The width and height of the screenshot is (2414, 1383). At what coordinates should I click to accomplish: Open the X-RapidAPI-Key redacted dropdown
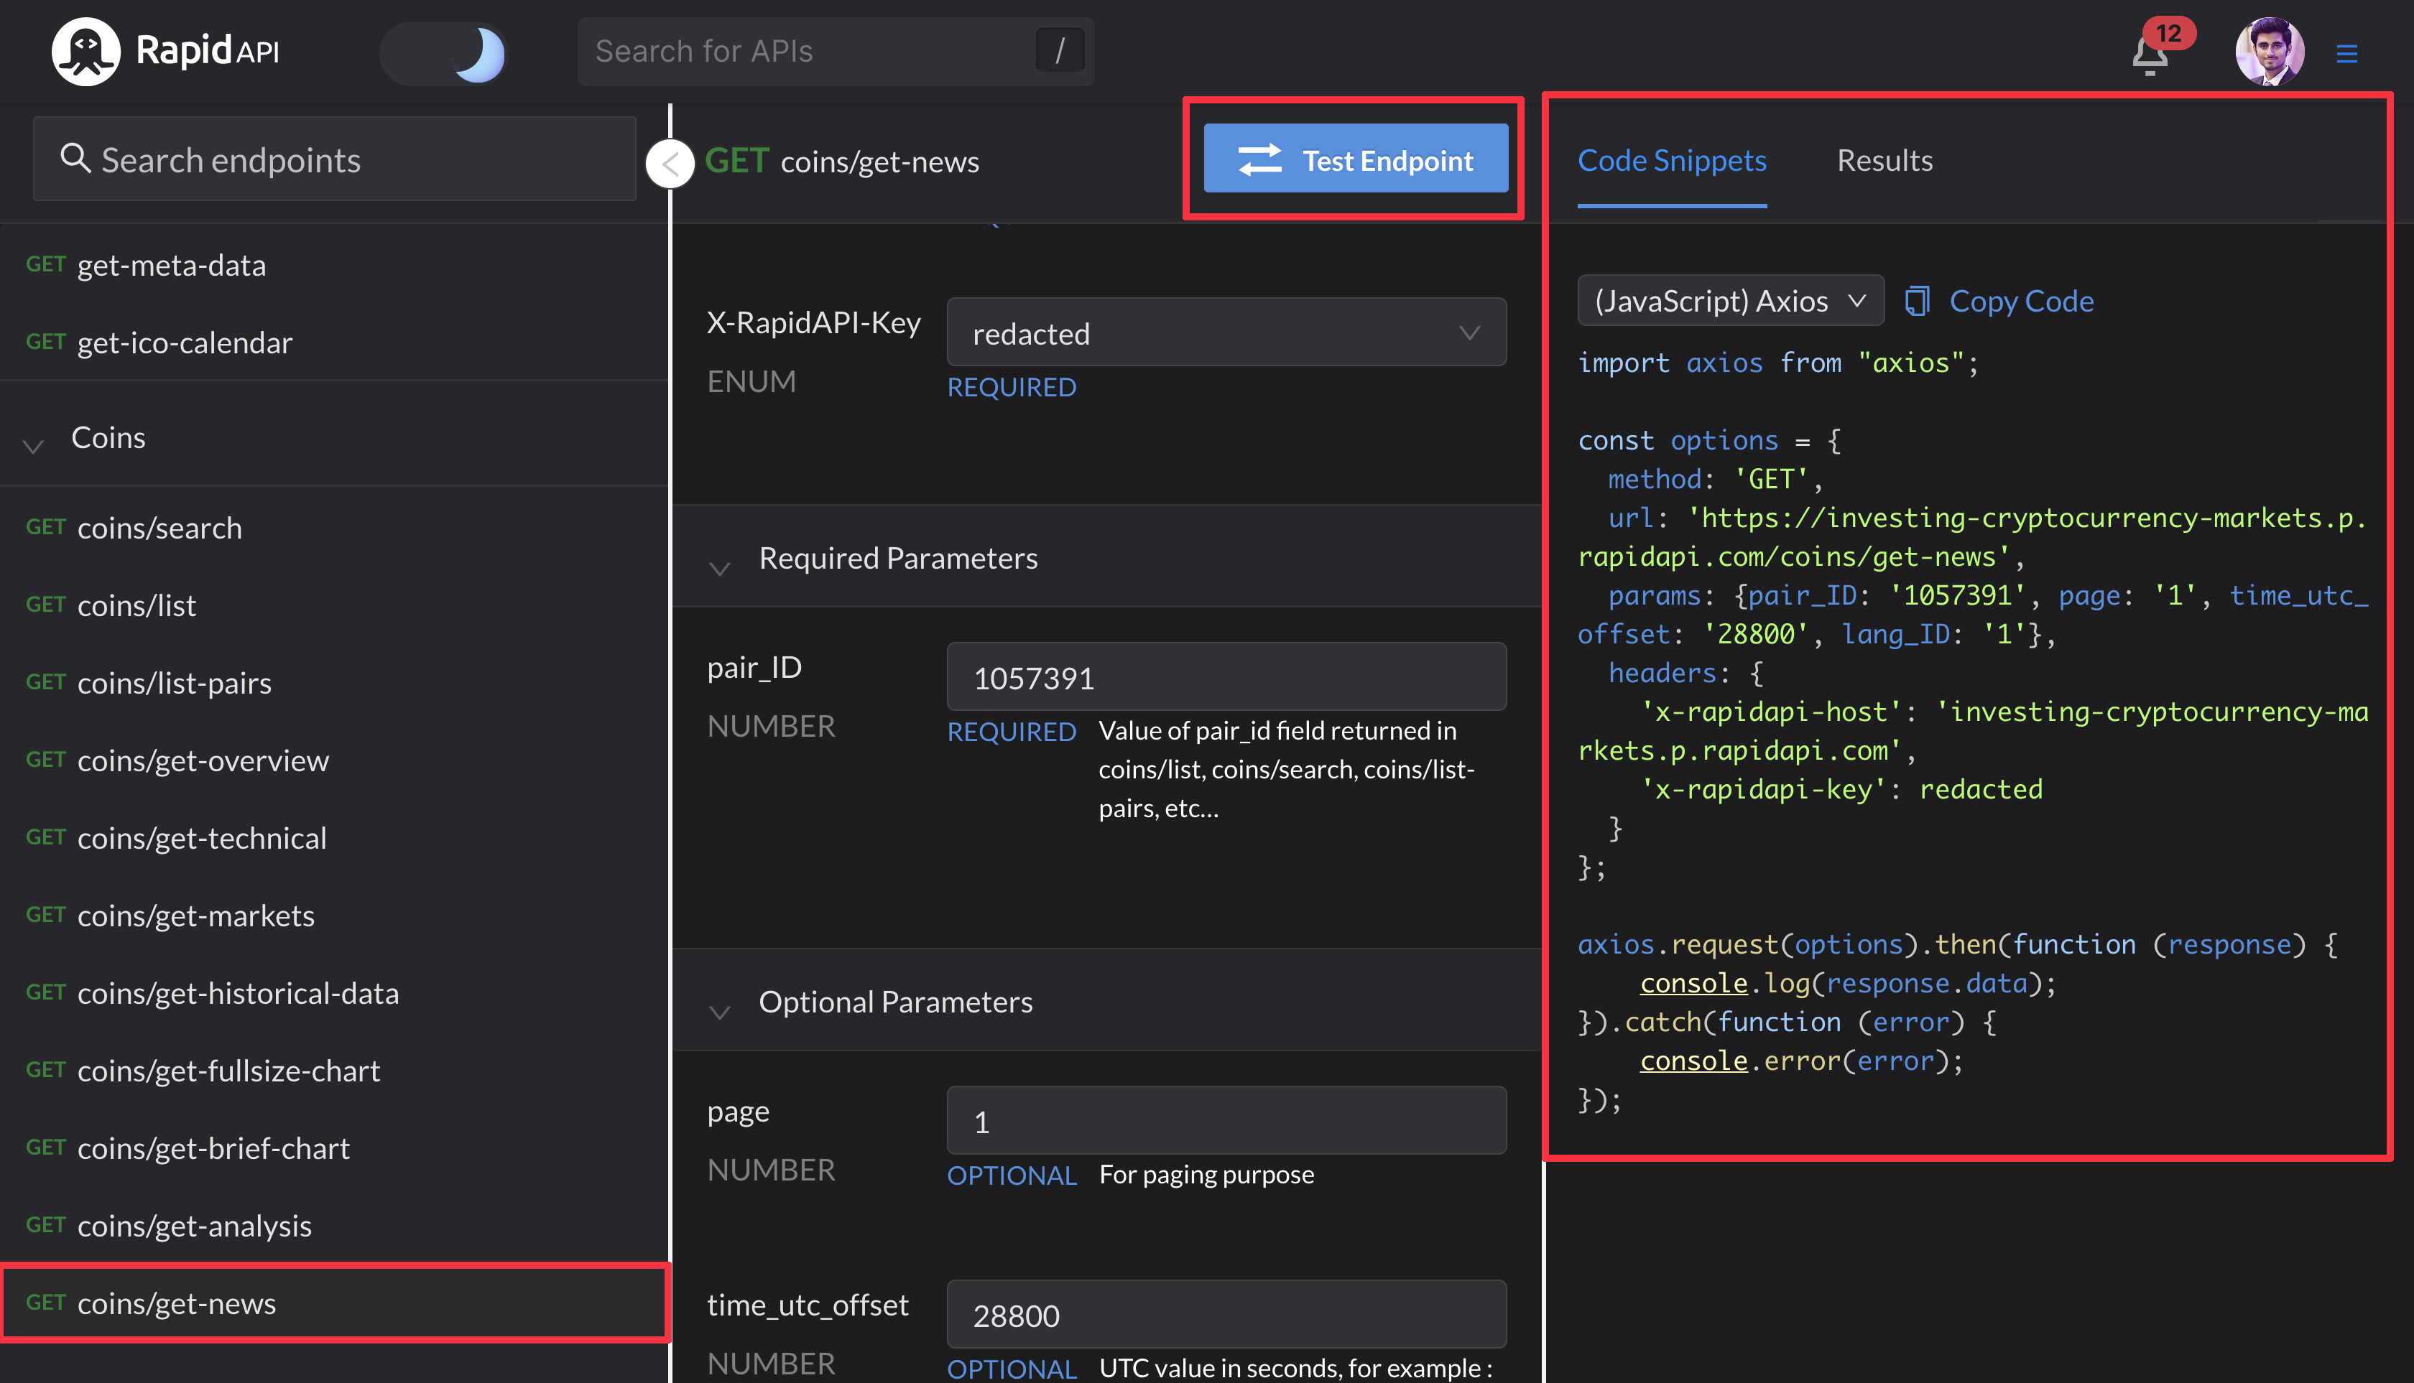click(1225, 332)
